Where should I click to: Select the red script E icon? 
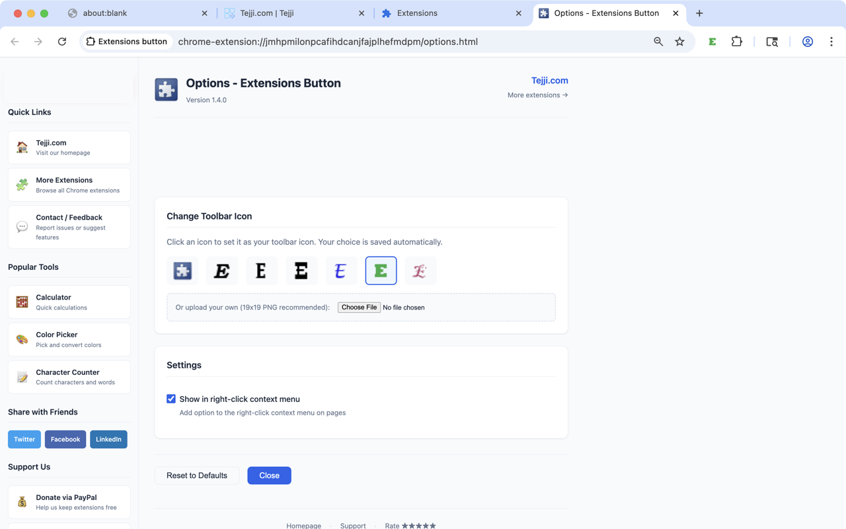(420, 270)
